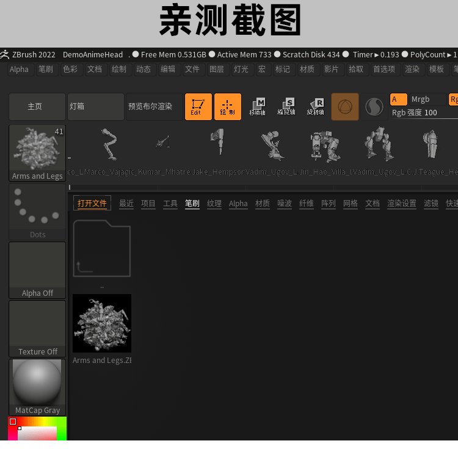
Task: Select the 移动轴 move gizmo icon
Action: [257, 107]
